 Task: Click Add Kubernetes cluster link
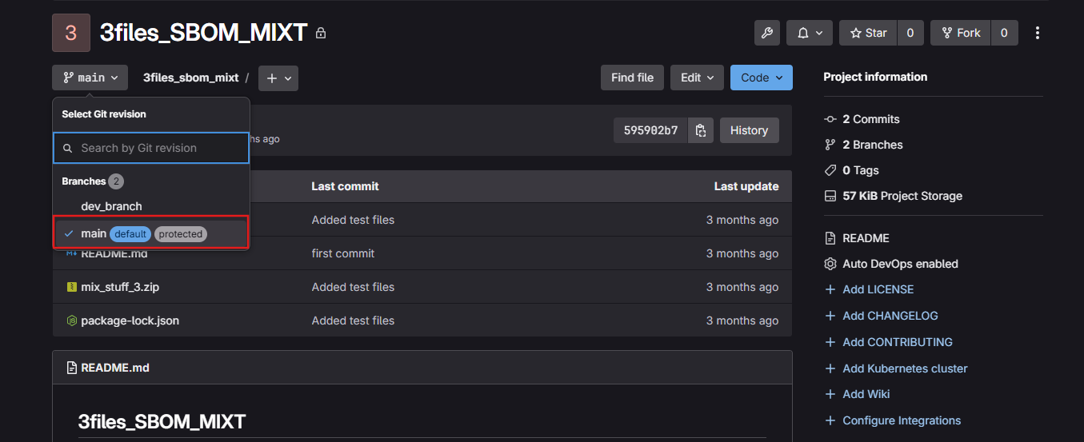905,368
